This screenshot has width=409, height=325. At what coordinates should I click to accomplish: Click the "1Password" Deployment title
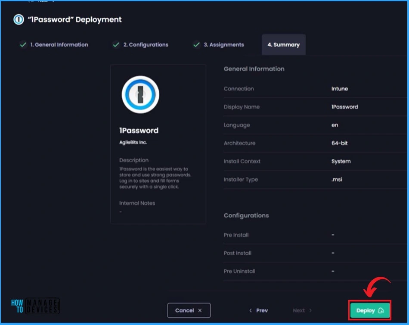coord(74,19)
